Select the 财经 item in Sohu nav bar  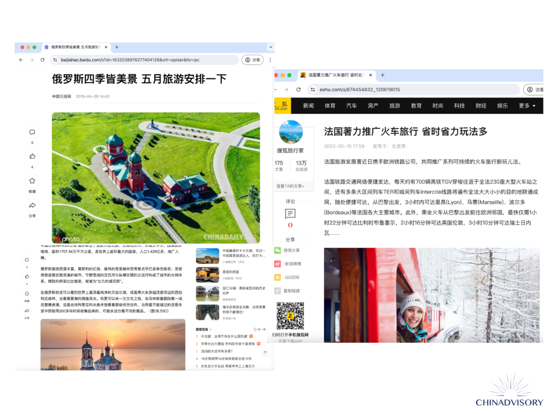click(x=481, y=106)
